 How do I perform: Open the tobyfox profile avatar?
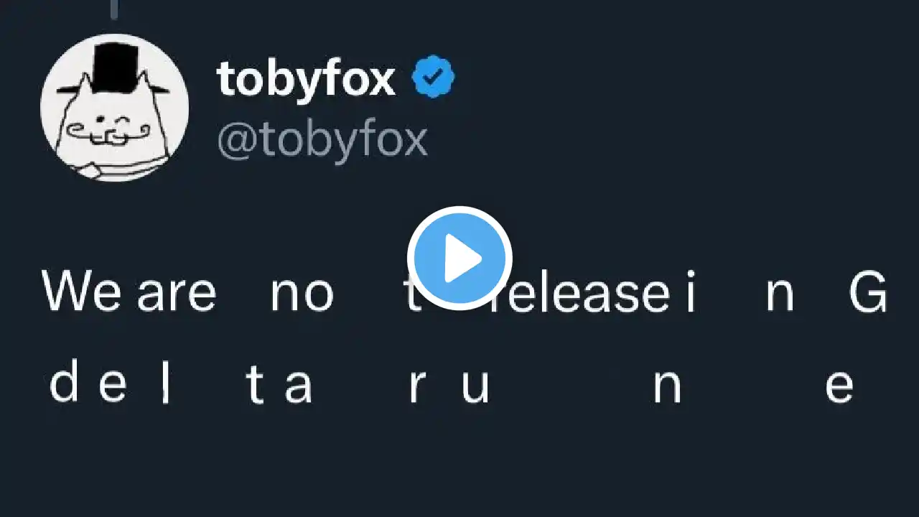(115, 108)
